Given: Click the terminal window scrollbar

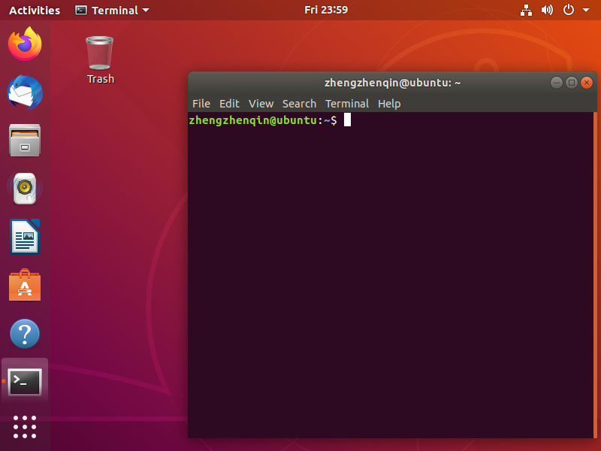Looking at the screenshot, I should pyautogui.click(x=595, y=274).
